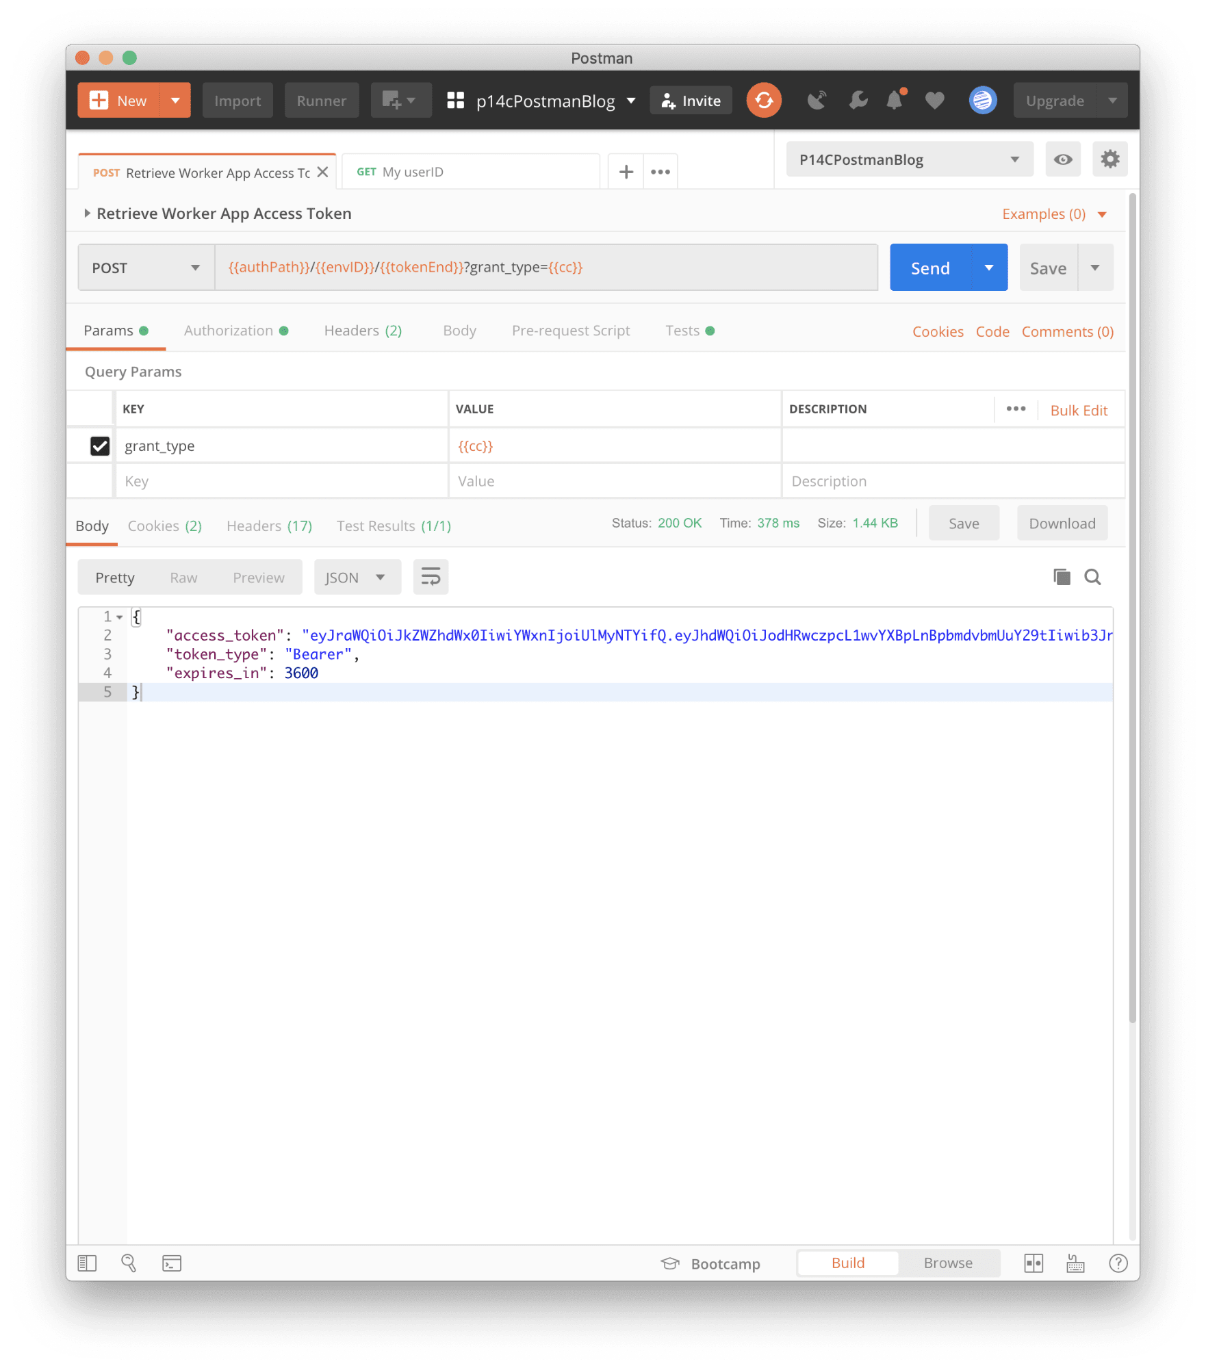Toggle word wrap in response body

[x=431, y=578]
